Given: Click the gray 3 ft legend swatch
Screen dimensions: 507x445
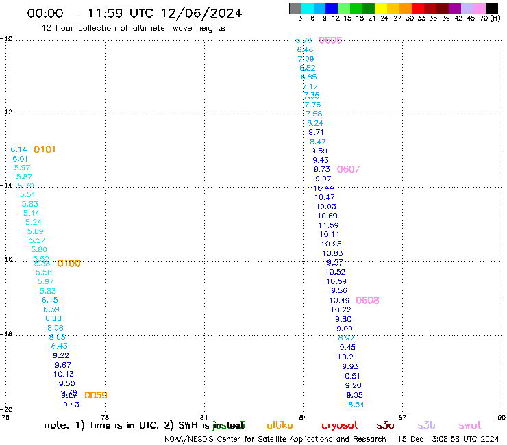Looking at the screenshot, I should [x=295, y=8].
